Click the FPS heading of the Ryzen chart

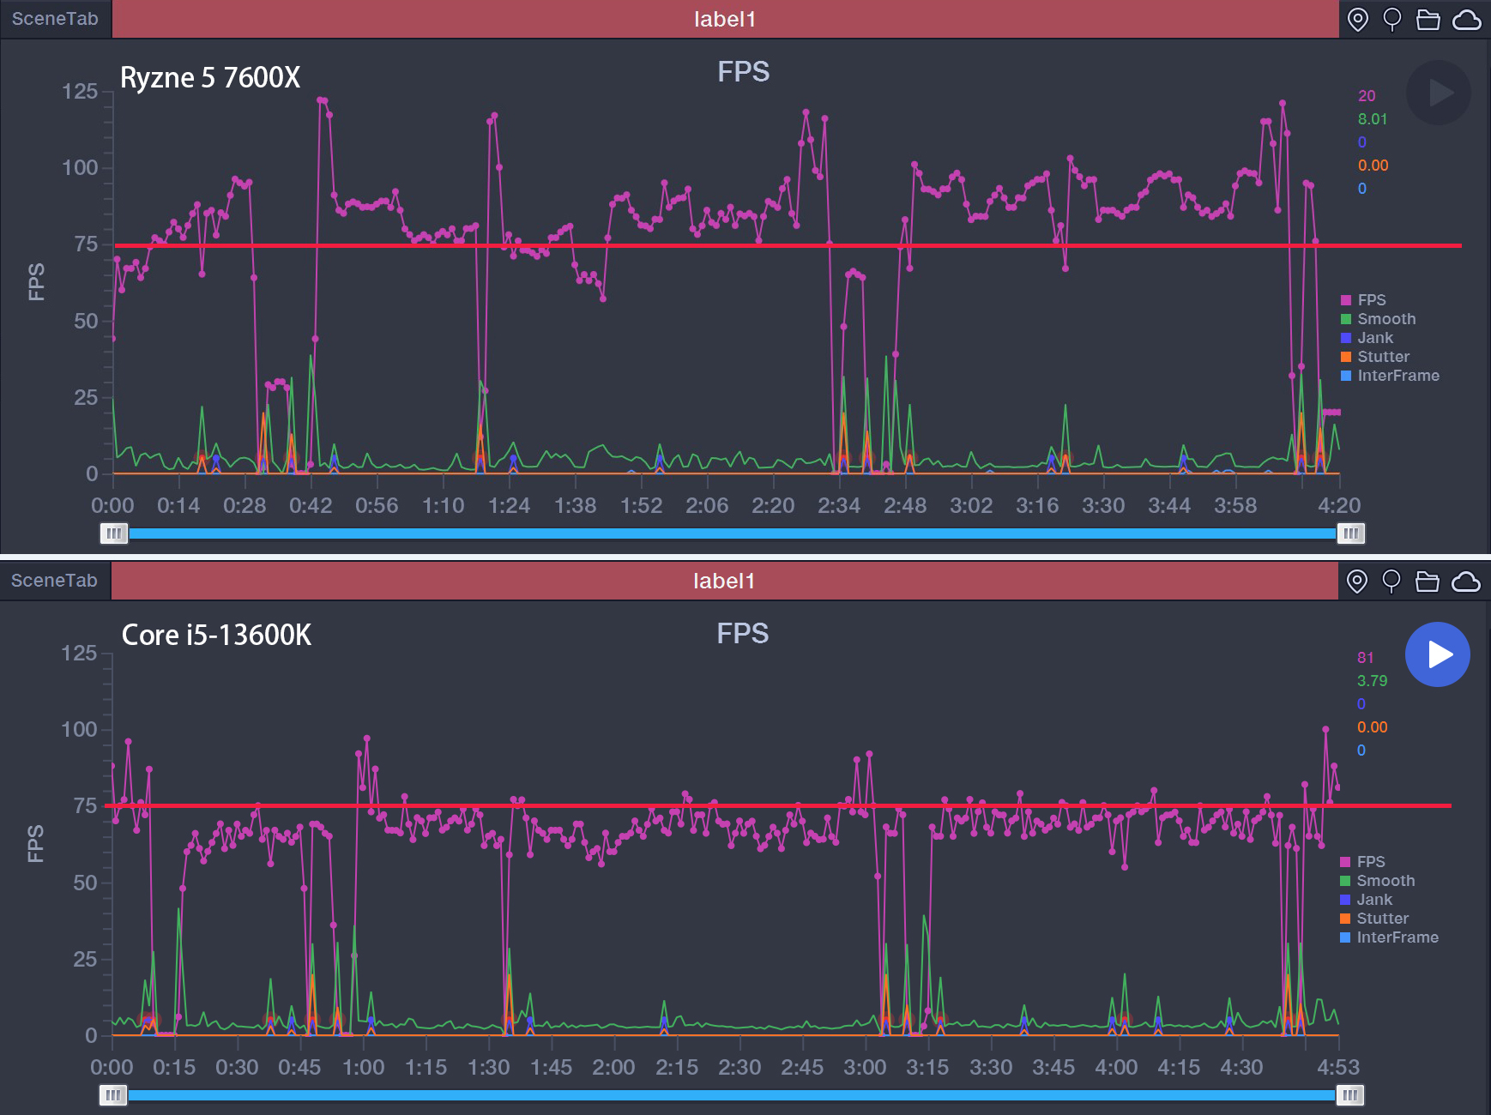click(x=743, y=71)
